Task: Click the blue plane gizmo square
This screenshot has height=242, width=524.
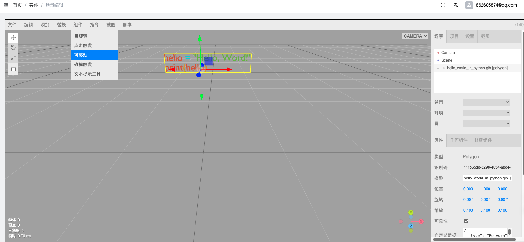Action: (208, 61)
